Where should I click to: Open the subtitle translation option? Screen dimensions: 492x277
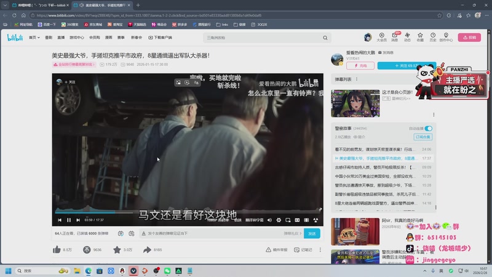[255, 220]
